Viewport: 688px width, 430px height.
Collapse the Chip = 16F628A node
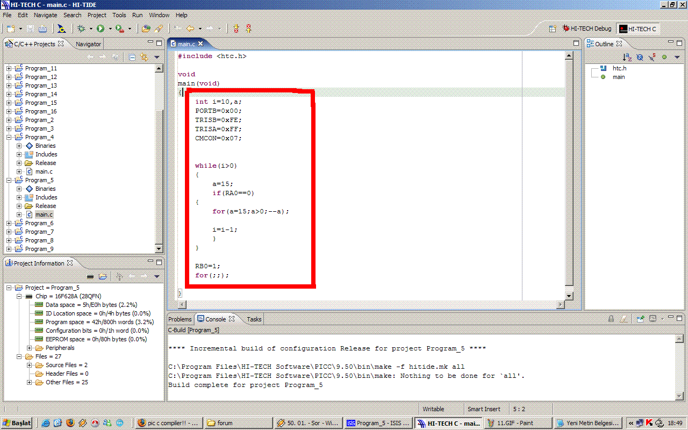click(x=19, y=296)
